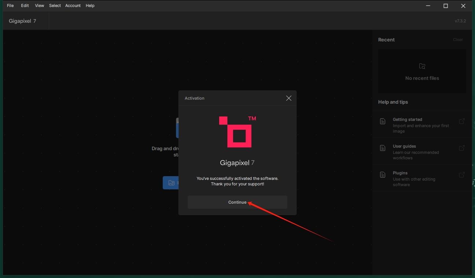Viewport: 475px width, 278px height.
Task: Close the Activation dialog with the X
Action: [x=289, y=98]
